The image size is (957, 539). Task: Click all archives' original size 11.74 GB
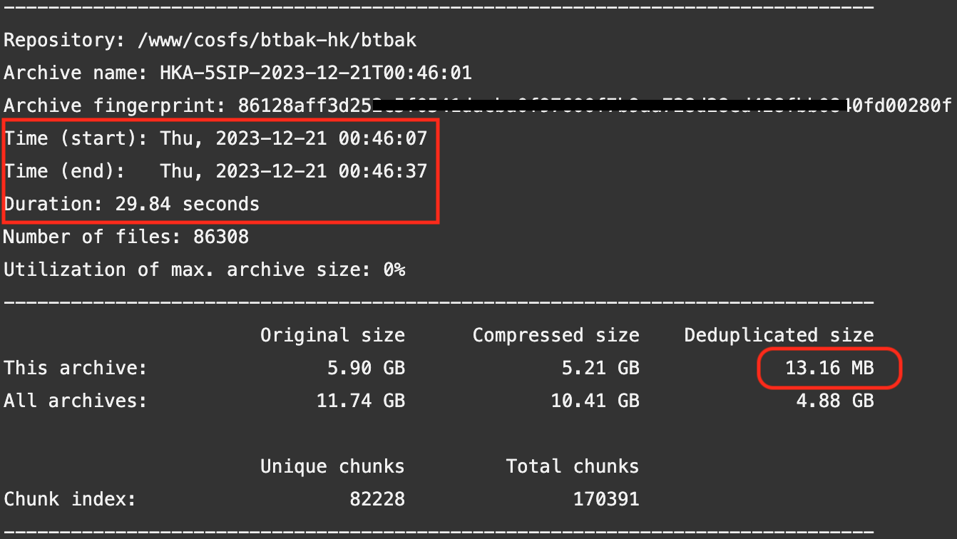click(360, 401)
